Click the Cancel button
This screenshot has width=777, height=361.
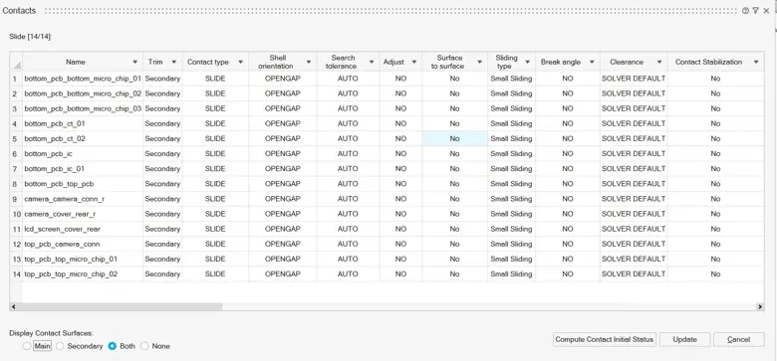coord(738,340)
